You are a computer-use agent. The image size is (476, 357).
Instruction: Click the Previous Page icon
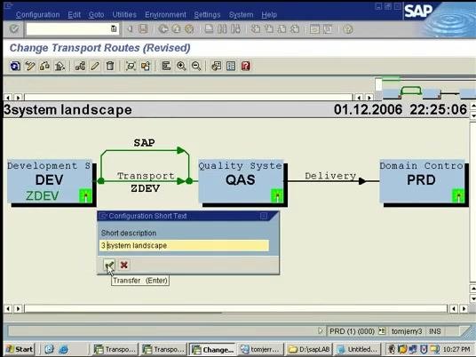coord(269,29)
